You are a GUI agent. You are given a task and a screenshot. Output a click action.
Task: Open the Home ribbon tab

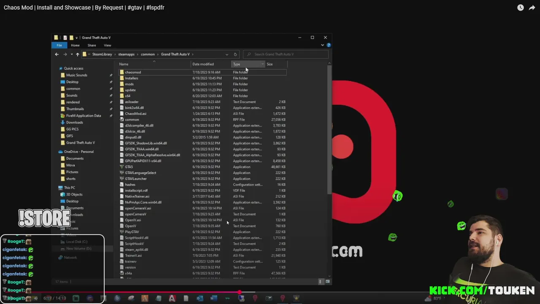[75, 45]
